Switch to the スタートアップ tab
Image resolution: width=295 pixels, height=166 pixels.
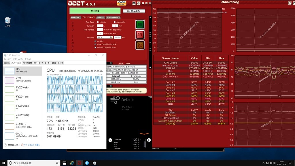coord(38,63)
